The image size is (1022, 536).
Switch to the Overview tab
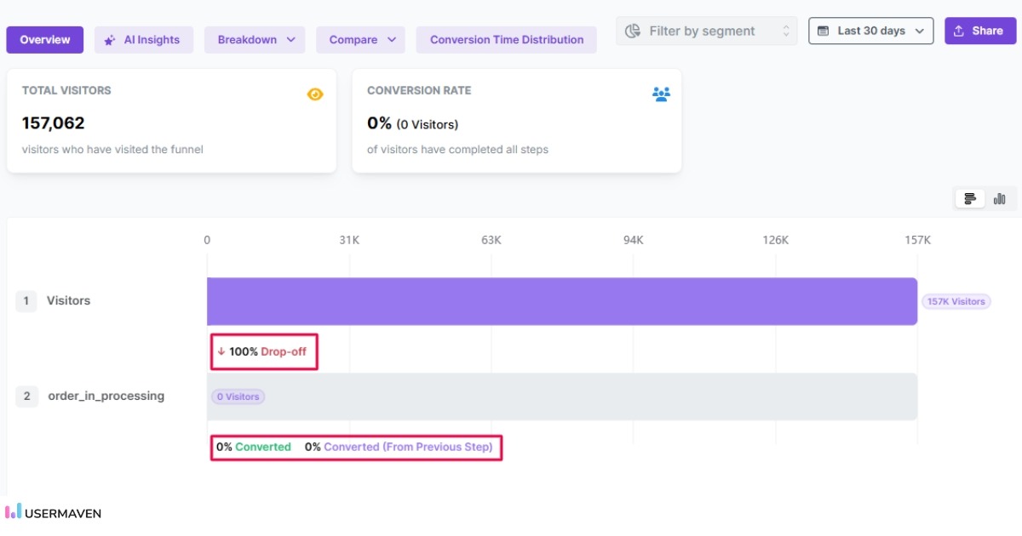tap(44, 39)
